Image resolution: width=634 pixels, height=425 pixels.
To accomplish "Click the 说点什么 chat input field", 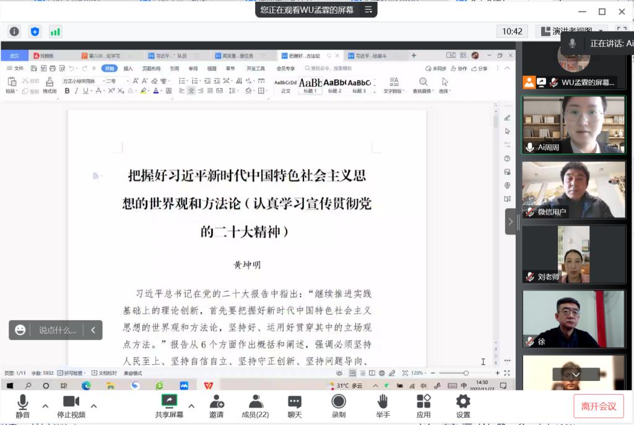I will (58, 330).
